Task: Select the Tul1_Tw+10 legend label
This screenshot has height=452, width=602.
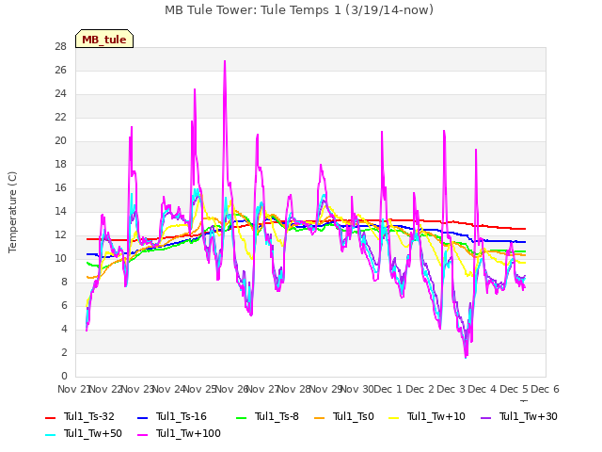Action: coord(436,416)
